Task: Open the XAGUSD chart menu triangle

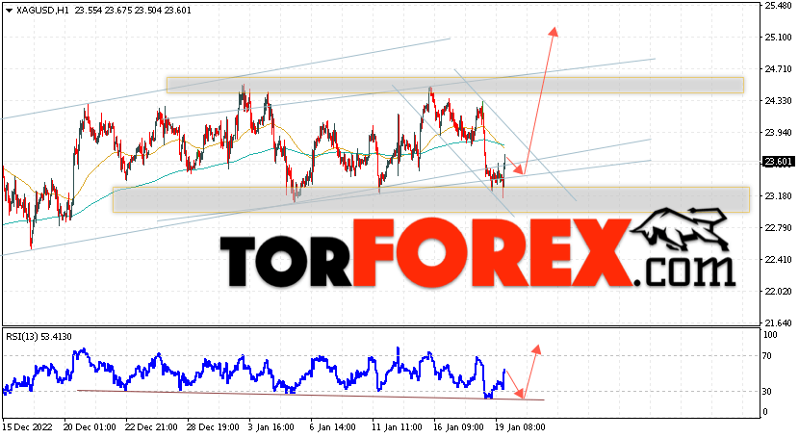Action: click(x=9, y=10)
